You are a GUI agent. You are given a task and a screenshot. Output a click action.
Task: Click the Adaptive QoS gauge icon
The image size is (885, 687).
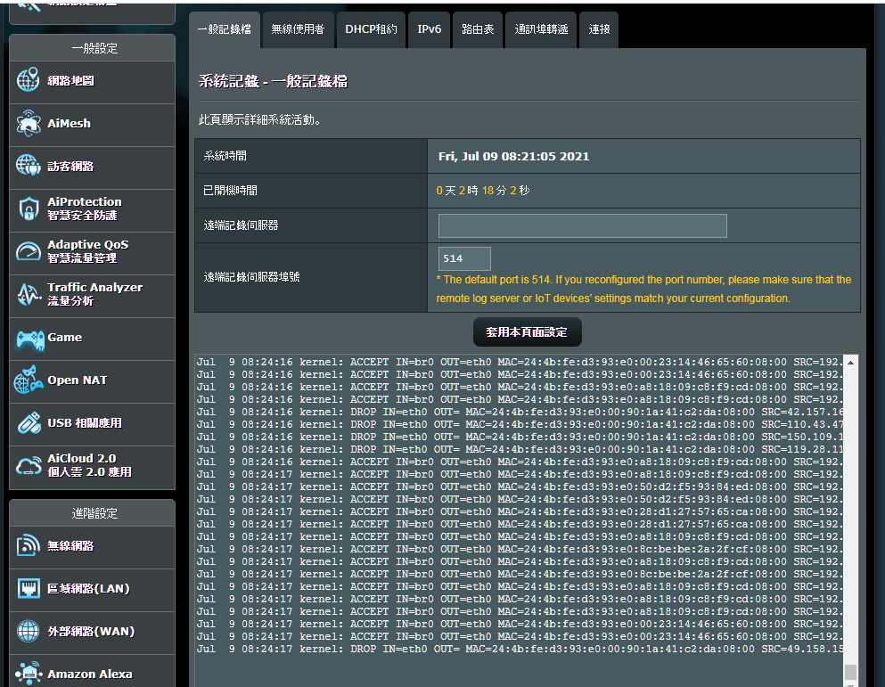pyautogui.click(x=28, y=251)
